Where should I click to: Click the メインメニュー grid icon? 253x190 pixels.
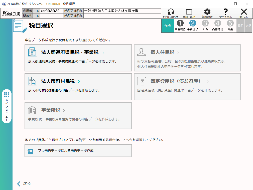[7, 95]
